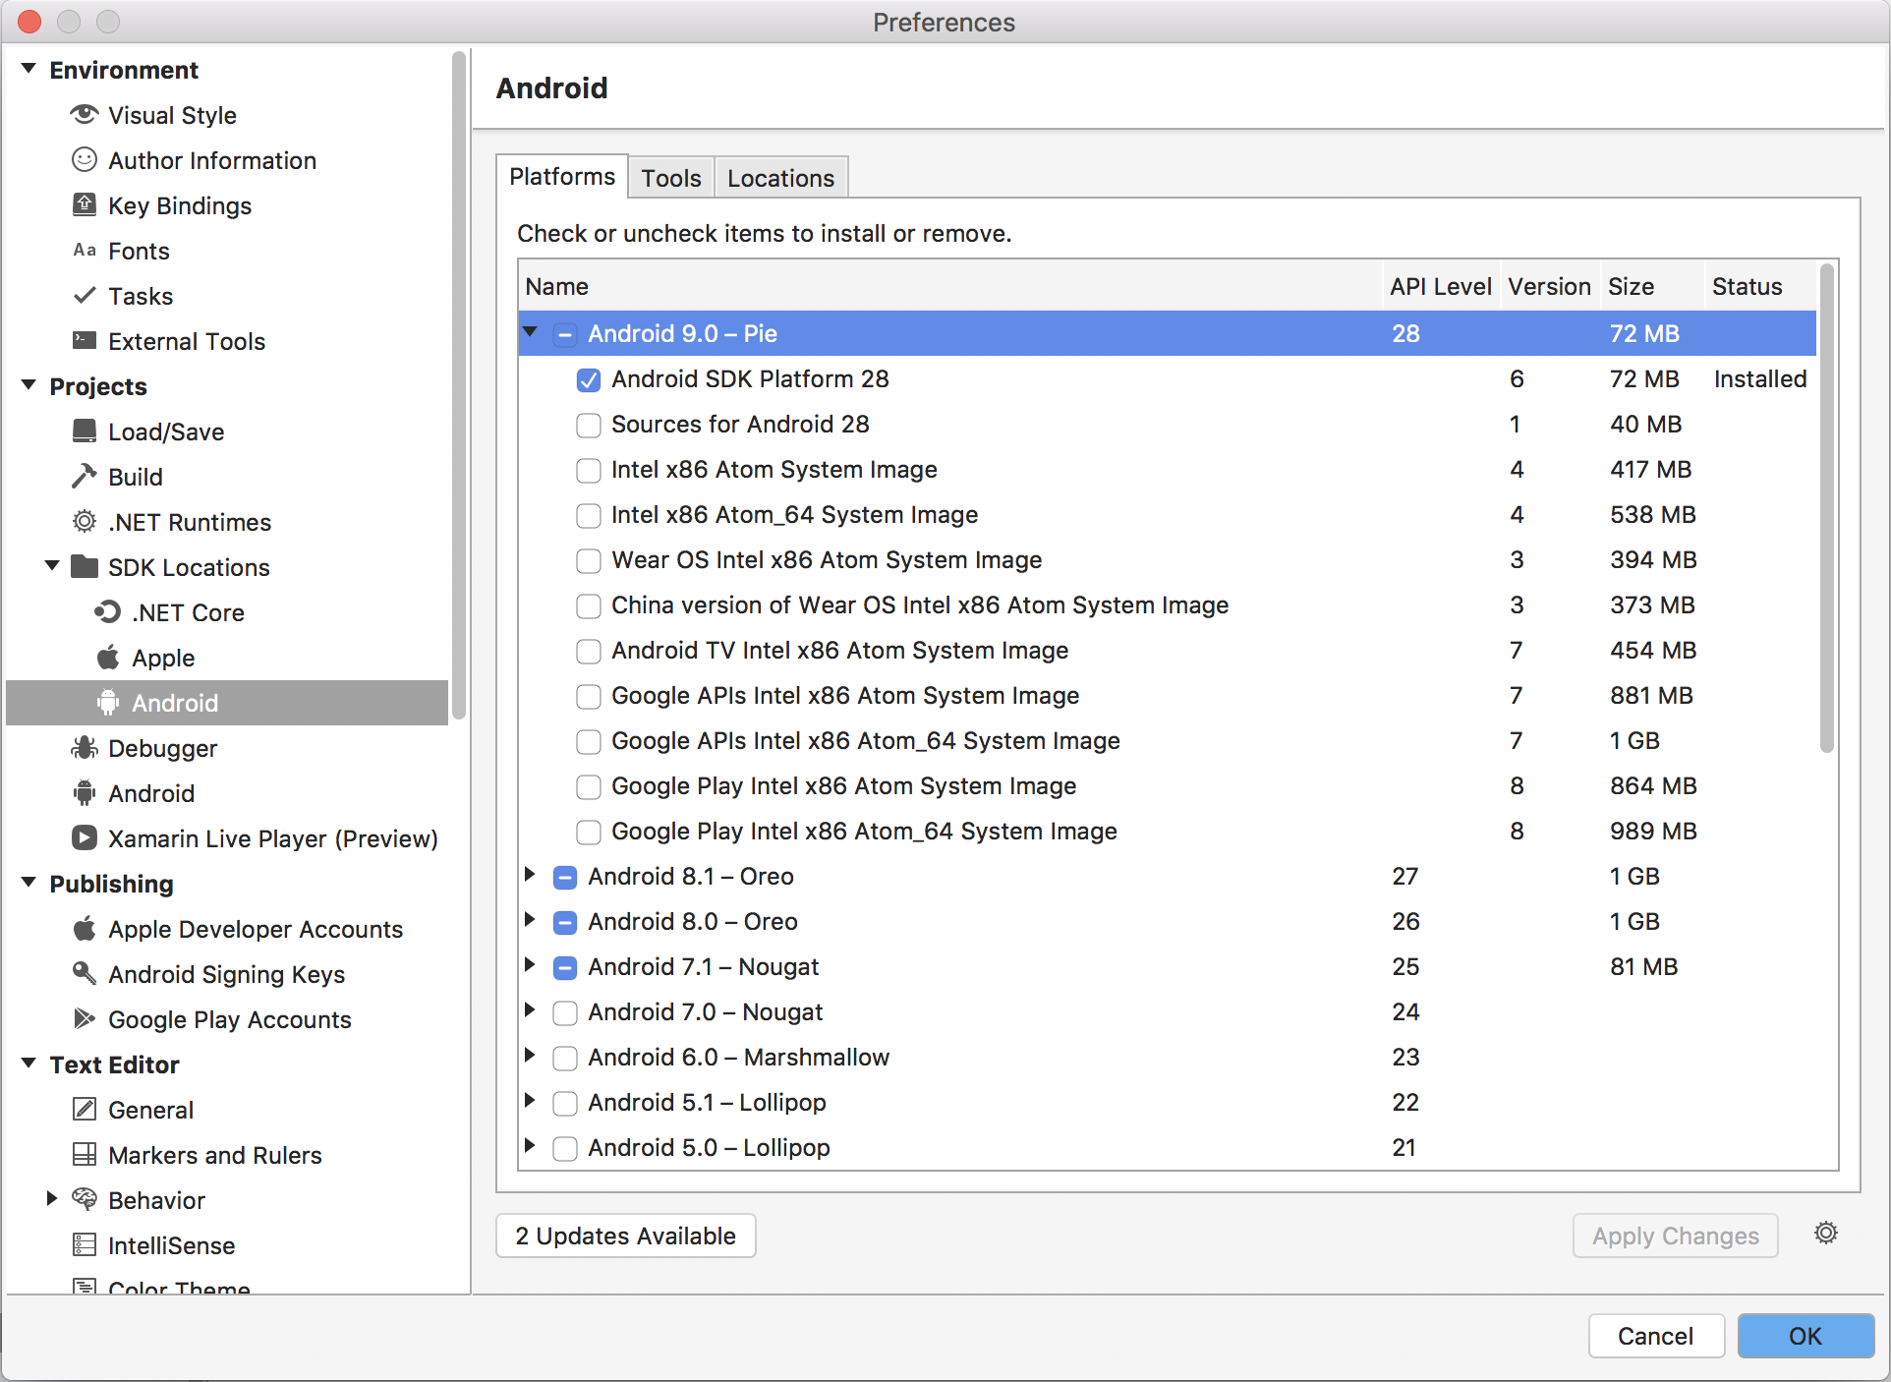Check Intel x86 Atom System Image
Viewport: 1891px width, 1382px height.
tap(589, 470)
